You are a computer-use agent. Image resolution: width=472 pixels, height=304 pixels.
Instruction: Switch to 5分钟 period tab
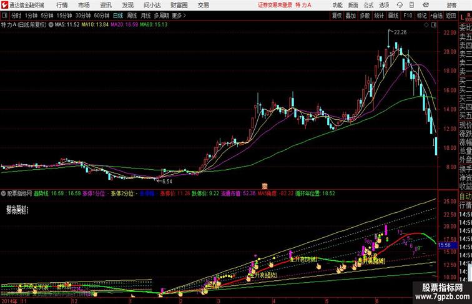click(x=47, y=16)
